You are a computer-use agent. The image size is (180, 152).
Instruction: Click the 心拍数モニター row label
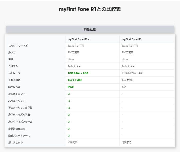[17, 94]
